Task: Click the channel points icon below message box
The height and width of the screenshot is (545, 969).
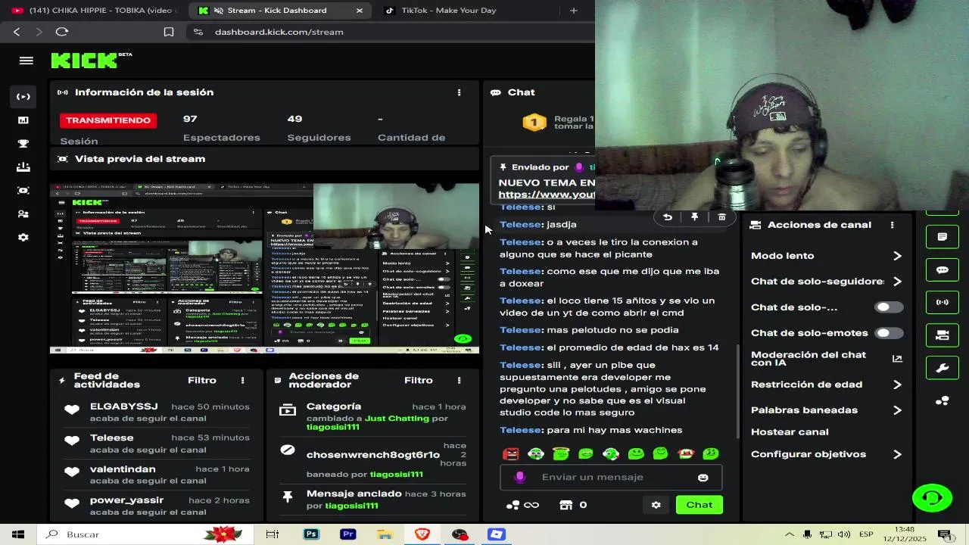Action: [x=513, y=505]
